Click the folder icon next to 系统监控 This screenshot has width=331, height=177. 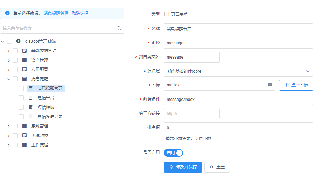coord(25,135)
